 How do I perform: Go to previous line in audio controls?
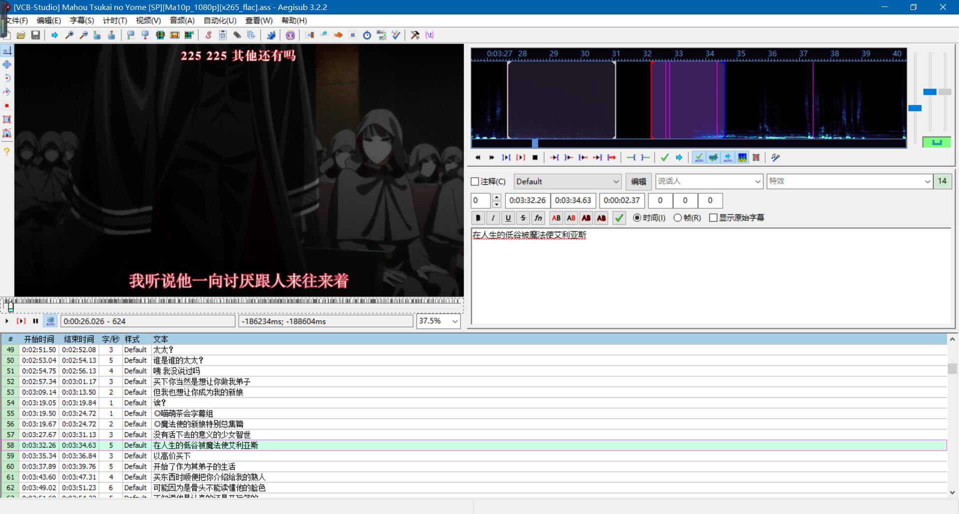pyautogui.click(x=478, y=157)
